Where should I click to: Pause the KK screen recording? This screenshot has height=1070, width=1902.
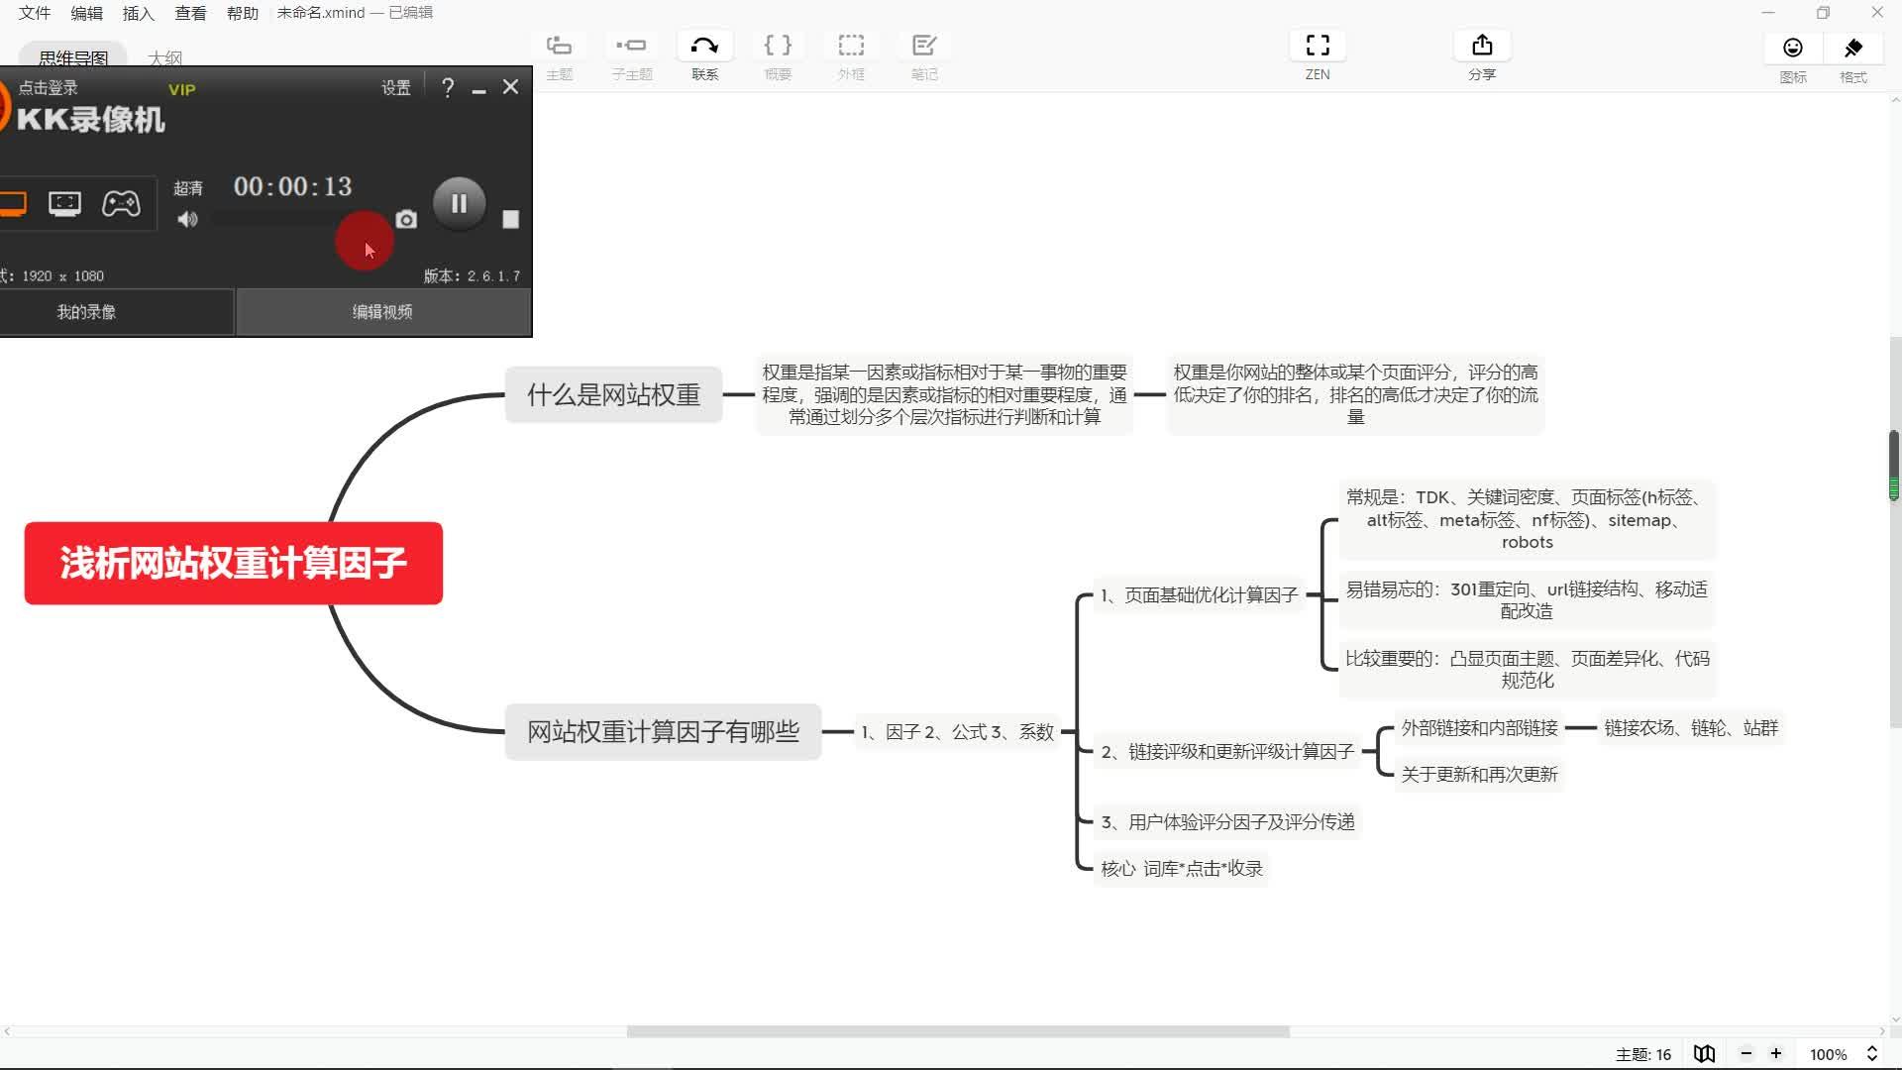pyautogui.click(x=459, y=204)
